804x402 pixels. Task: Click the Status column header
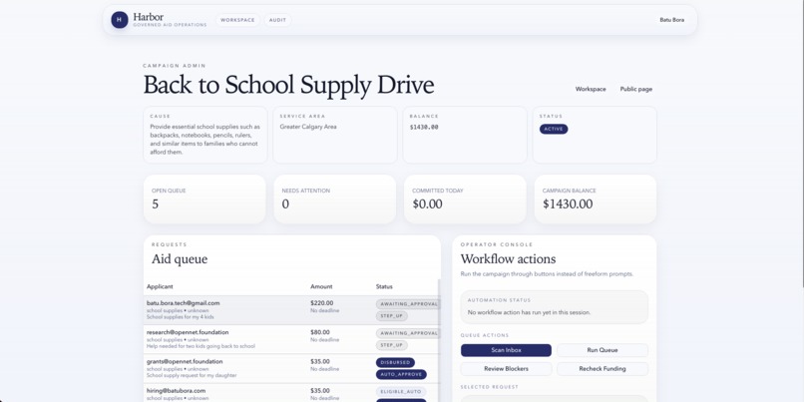(x=384, y=286)
